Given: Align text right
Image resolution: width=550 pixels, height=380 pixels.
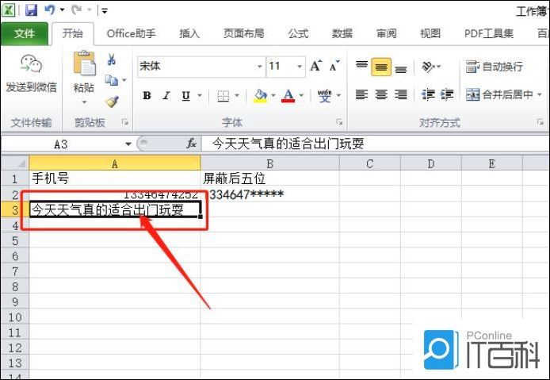Looking at the screenshot, I should point(400,94).
